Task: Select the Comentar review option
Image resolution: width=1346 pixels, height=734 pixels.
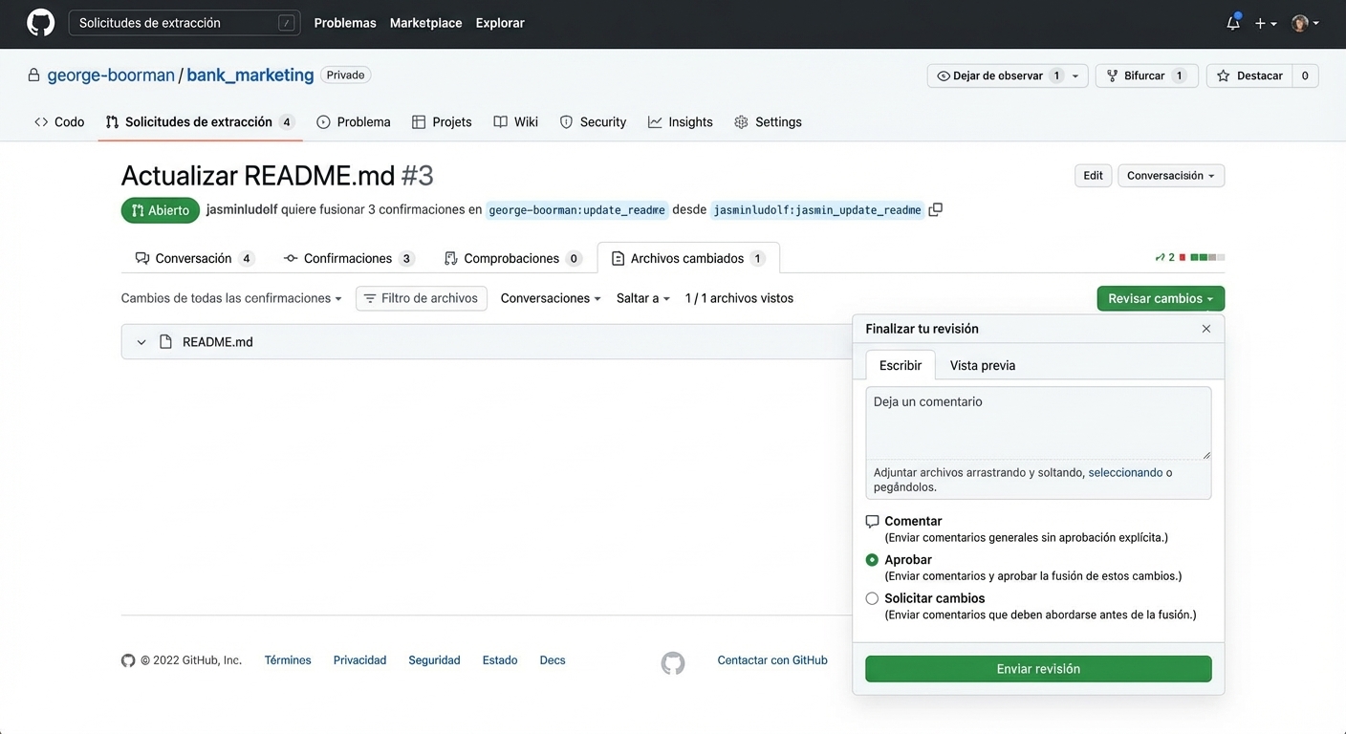Action: [x=872, y=522]
